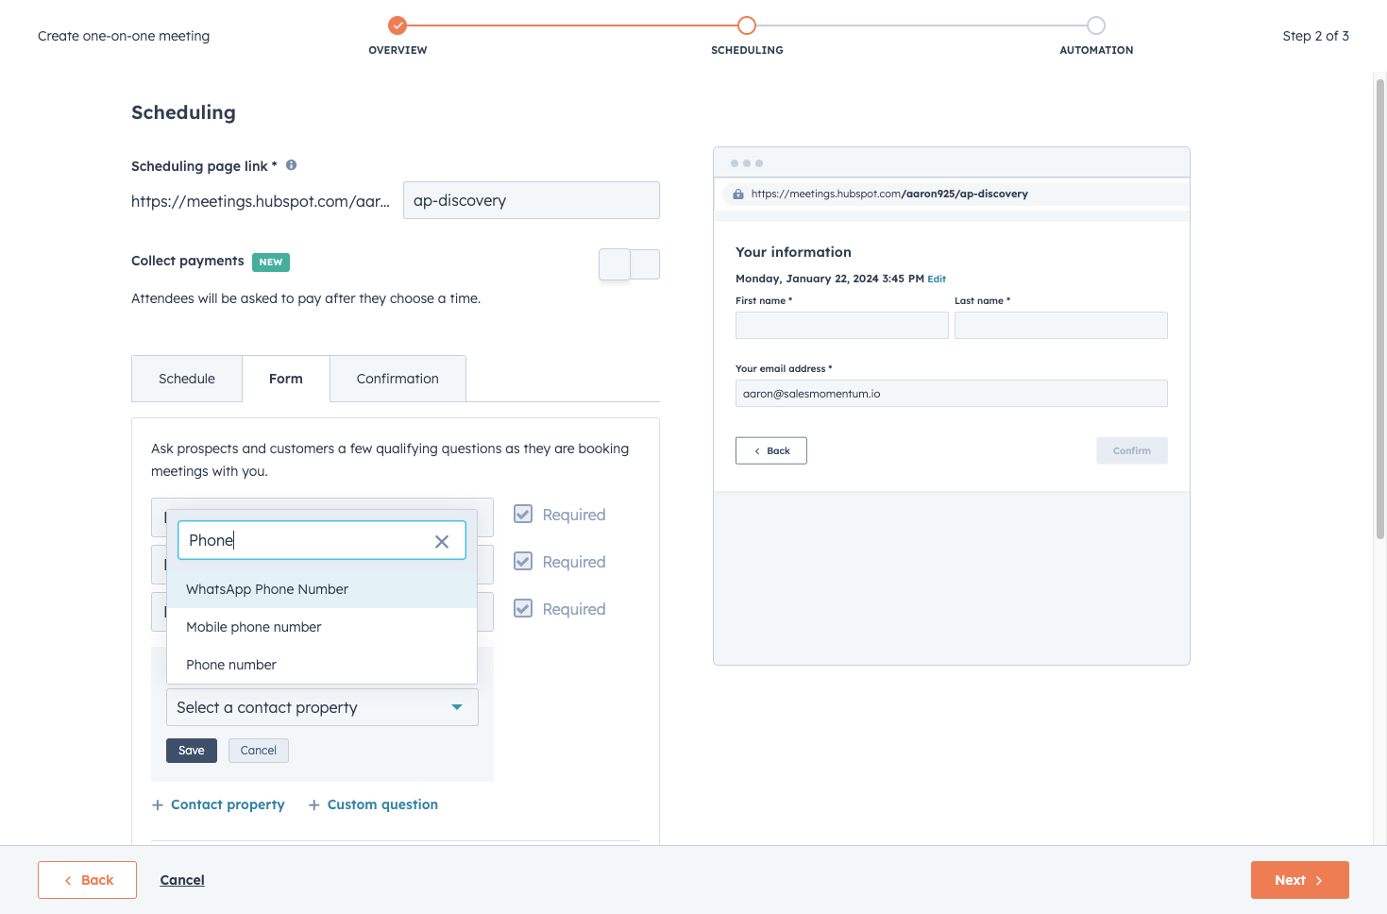The image size is (1387, 914).
Task: Switch to the Schedule tab
Action: (187, 379)
